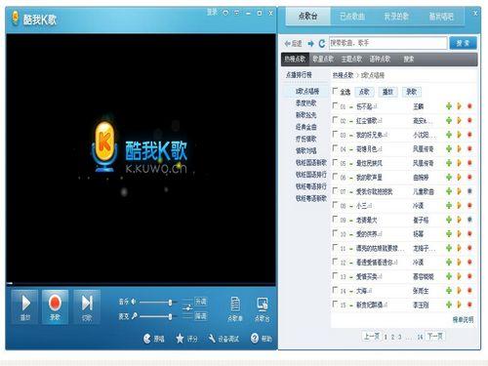Check the 全选 select-all checkbox
Viewport: 488px width, 366px height.
[x=335, y=91]
